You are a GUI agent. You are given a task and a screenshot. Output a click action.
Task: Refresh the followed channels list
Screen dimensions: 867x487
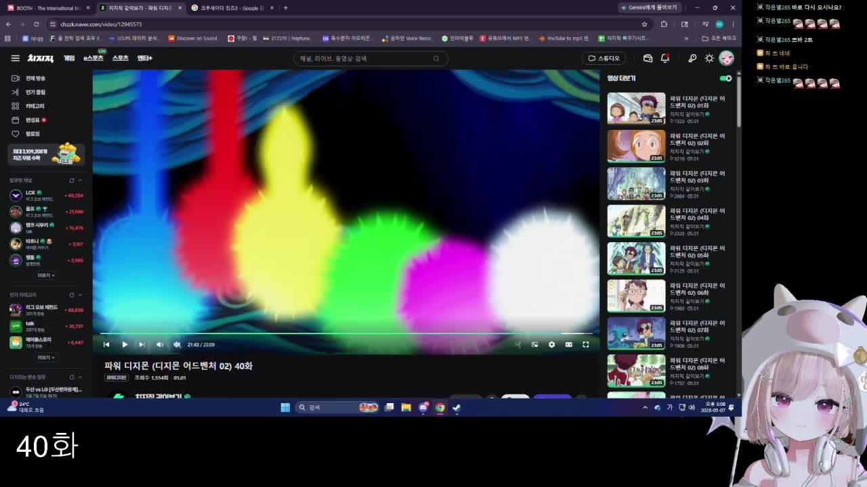[x=72, y=181]
